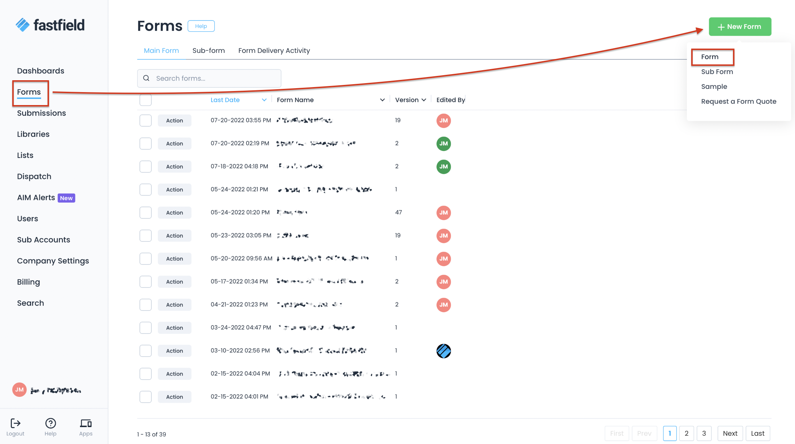Click the green New Form button
Image resolution: width=795 pixels, height=444 pixels.
[740, 27]
